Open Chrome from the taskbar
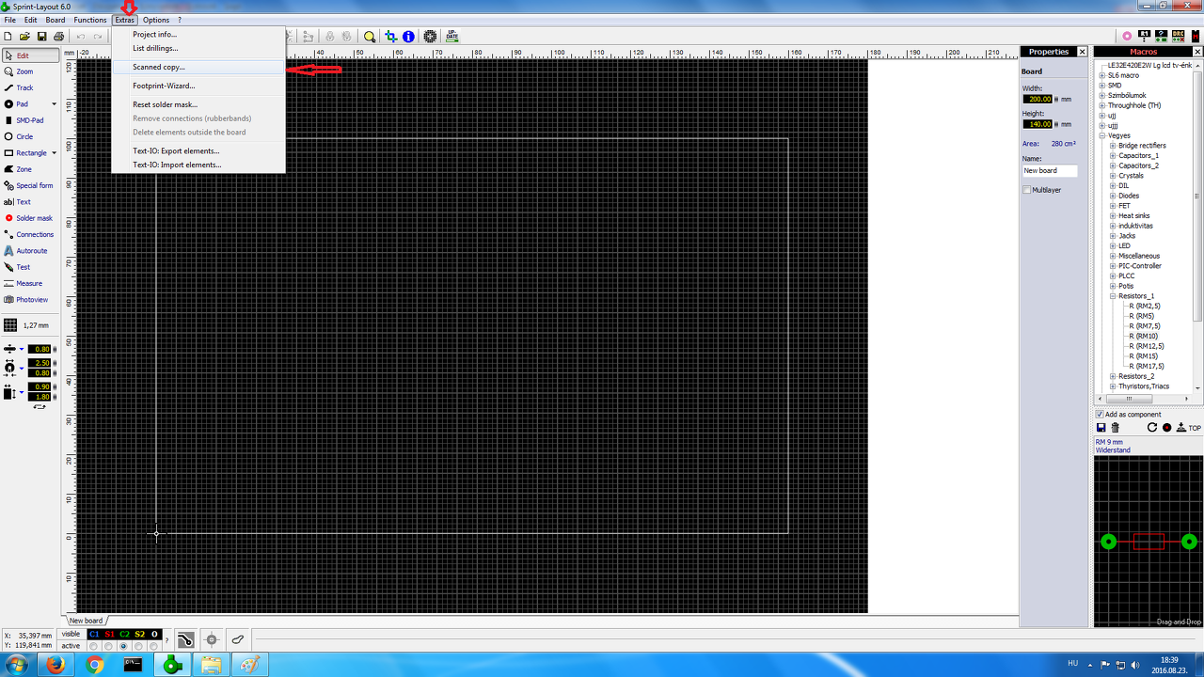The height and width of the screenshot is (677, 1204). [94, 665]
